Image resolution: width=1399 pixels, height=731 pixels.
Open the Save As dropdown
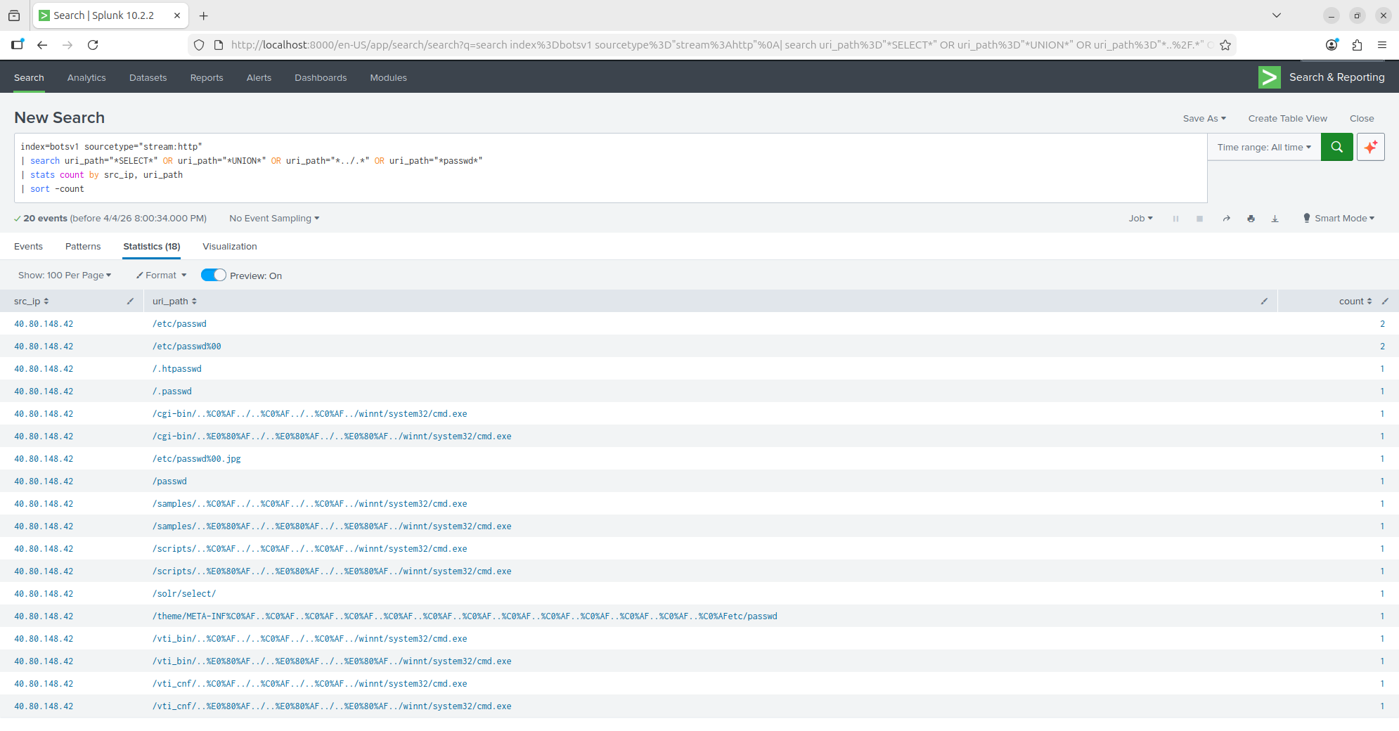pyautogui.click(x=1204, y=118)
